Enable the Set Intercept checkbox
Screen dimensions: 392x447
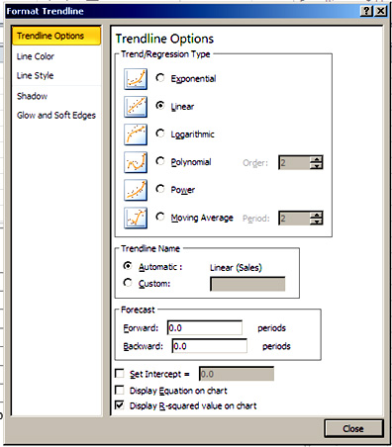pyautogui.click(x=120, y=374)
